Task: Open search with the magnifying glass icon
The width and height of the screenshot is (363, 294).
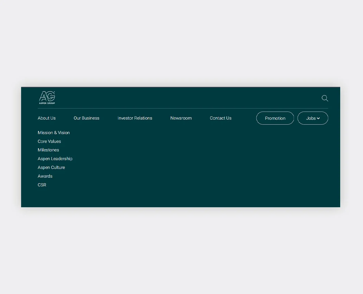Action: tap(325, 98)
